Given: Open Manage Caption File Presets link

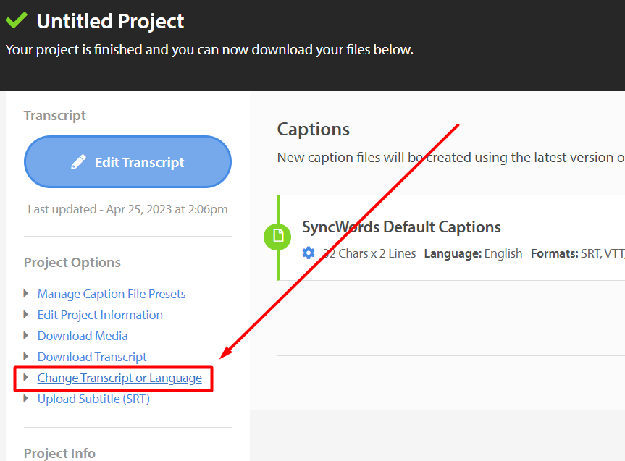Looking at the screenshot, I should tap(112, 294).
